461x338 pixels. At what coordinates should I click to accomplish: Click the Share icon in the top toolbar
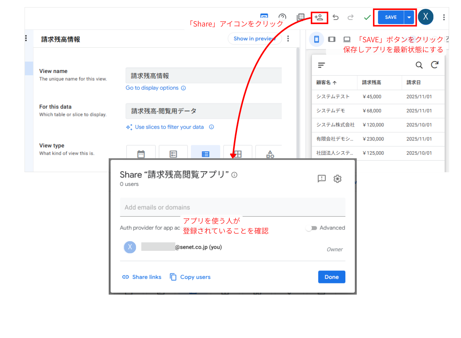tap(319, 17)
